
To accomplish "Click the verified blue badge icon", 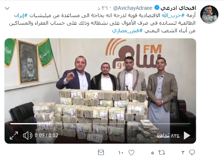I will pos(157,8).
